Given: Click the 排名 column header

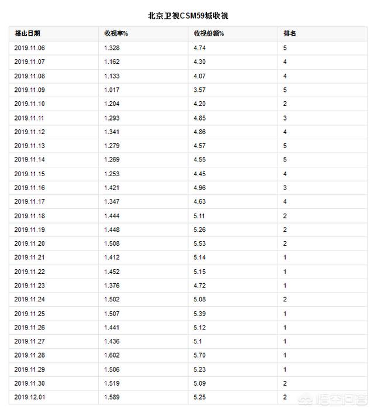Looking at the screenshot, I should point(289,33).
